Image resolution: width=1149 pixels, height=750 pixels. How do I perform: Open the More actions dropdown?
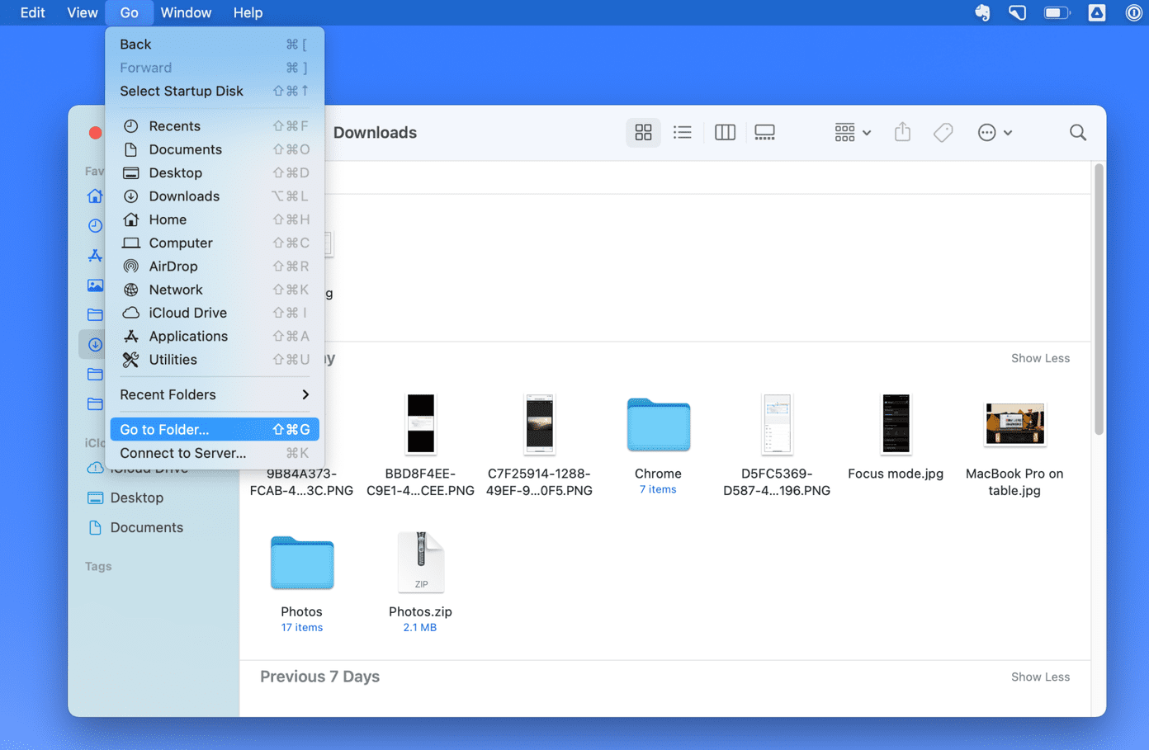click(x=995, y=132)
